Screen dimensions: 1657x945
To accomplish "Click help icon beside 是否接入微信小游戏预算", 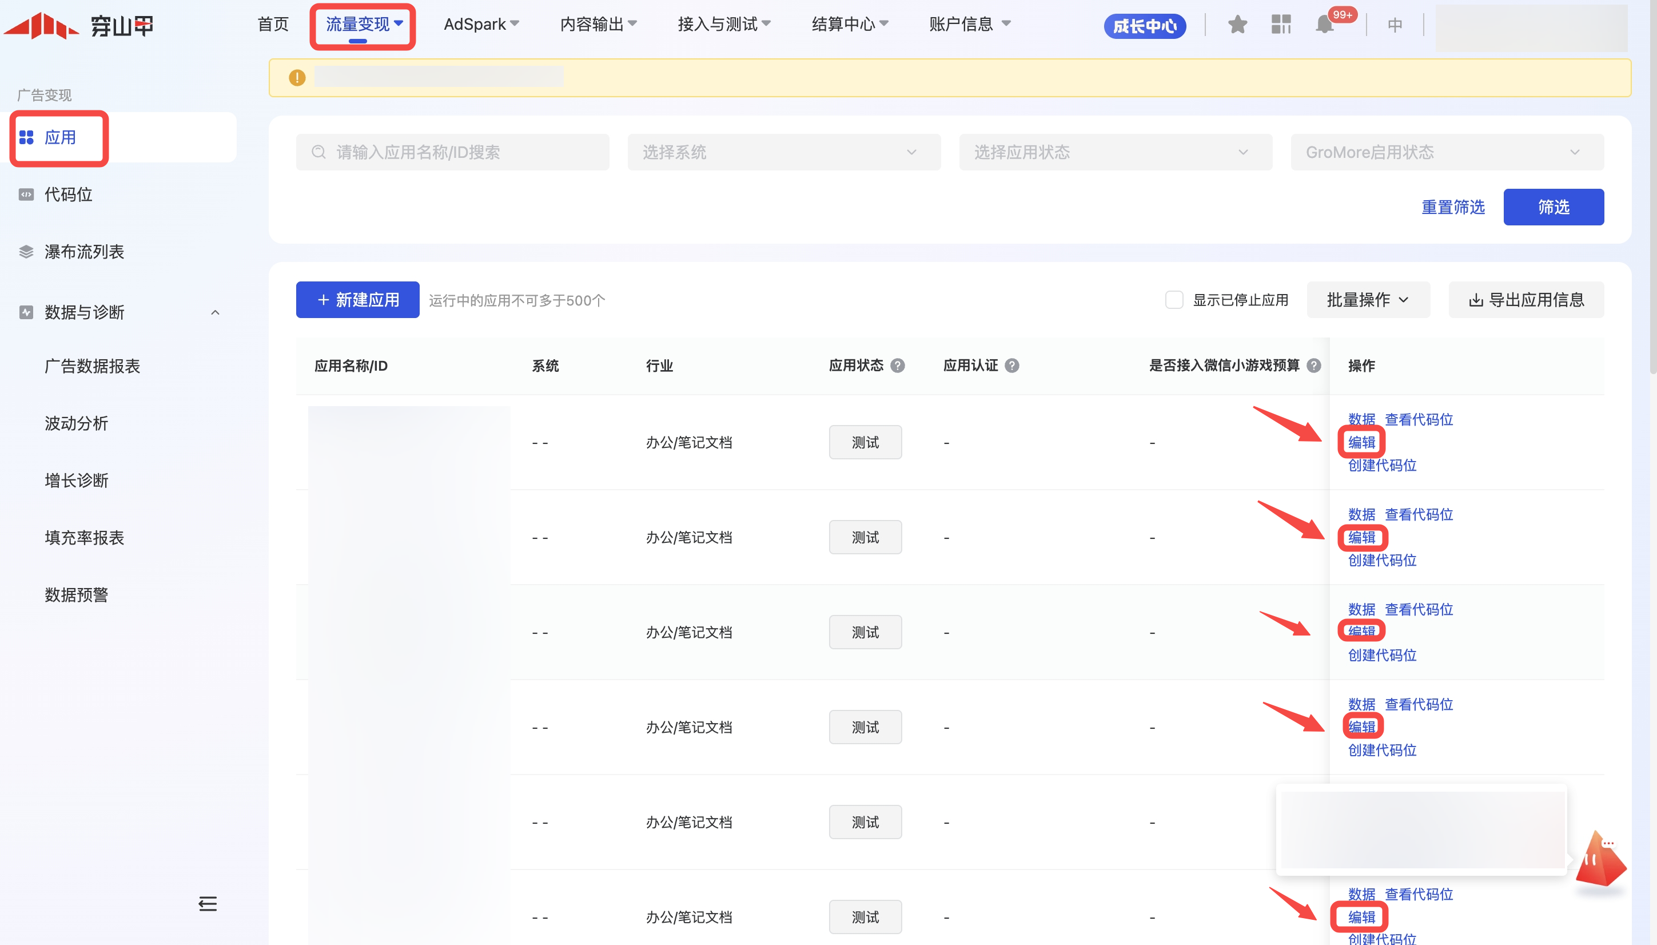I will [x=1314, y=366].
